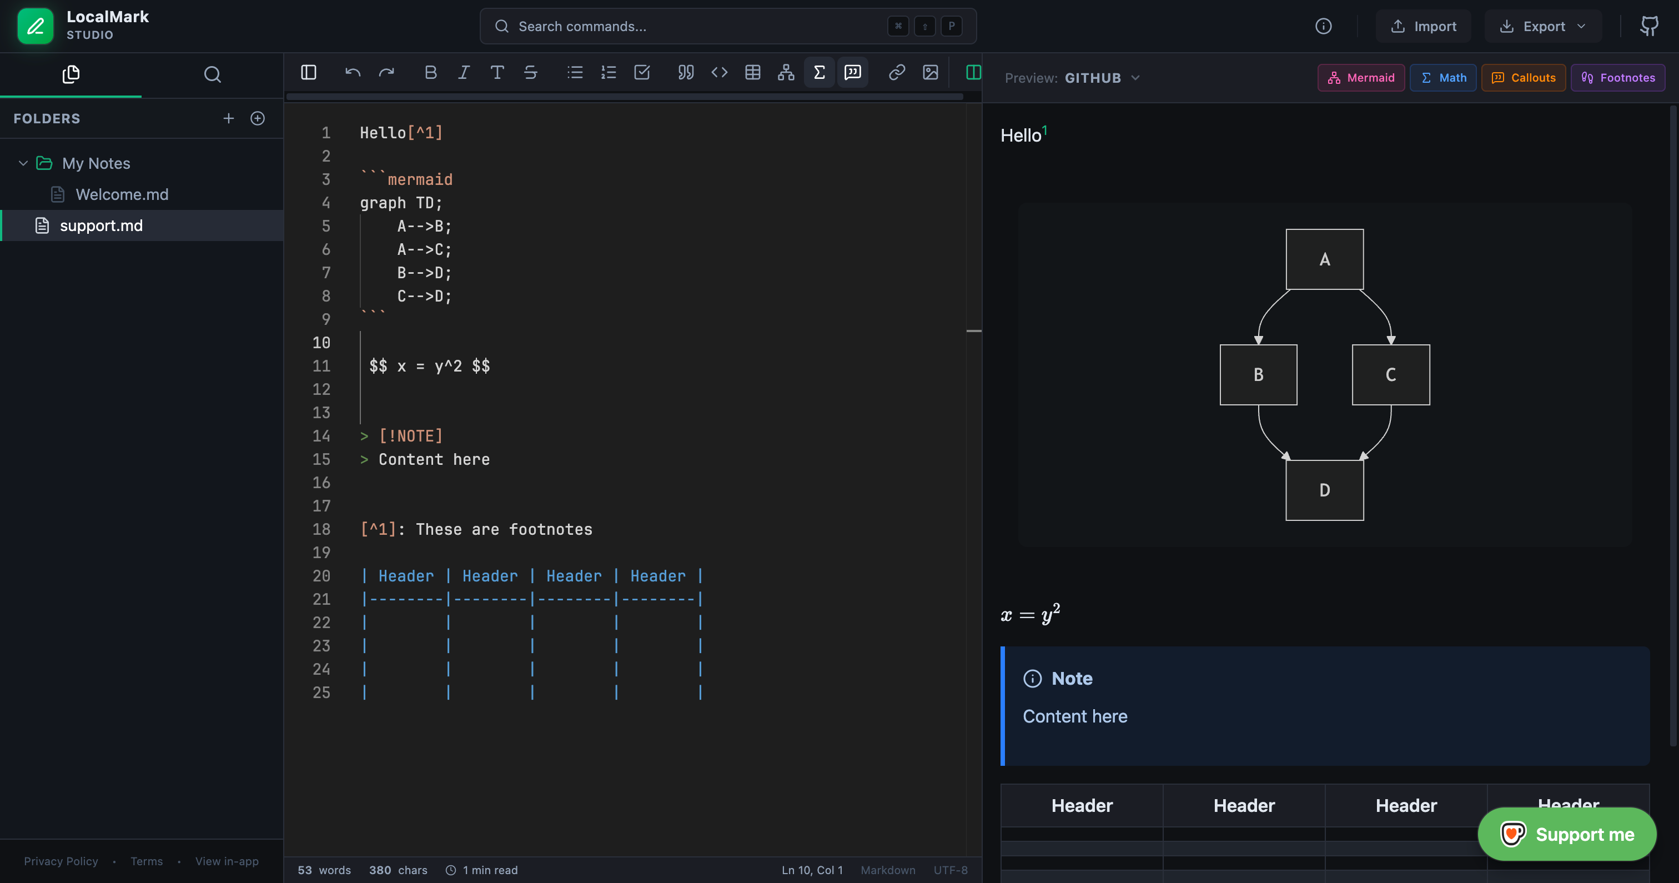
Task: Undo the last edit
Action: click(x=352, y=72)
